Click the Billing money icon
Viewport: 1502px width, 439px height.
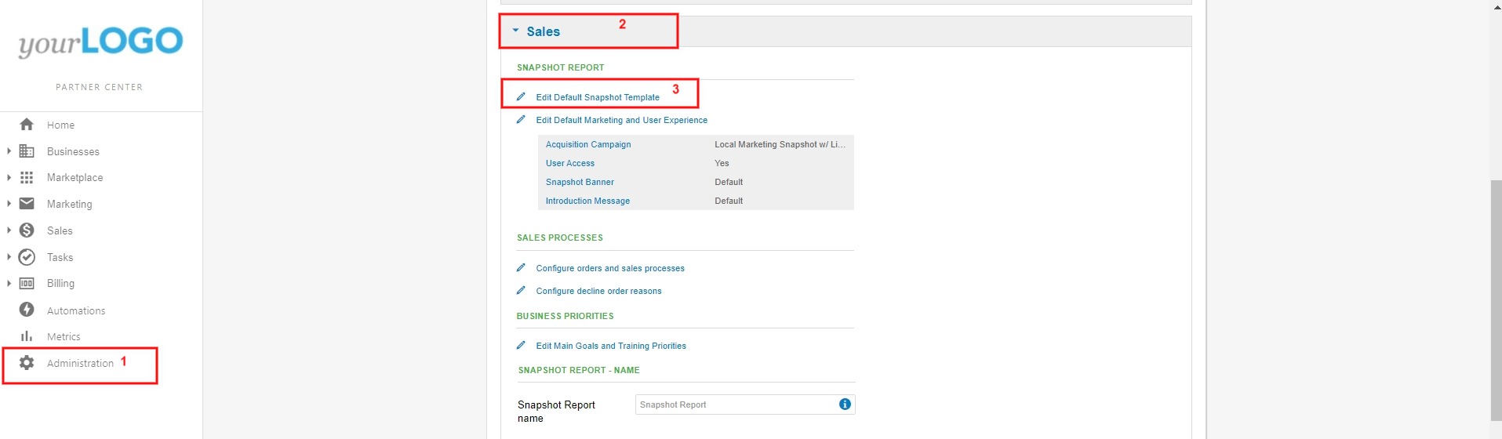point(27,283)
